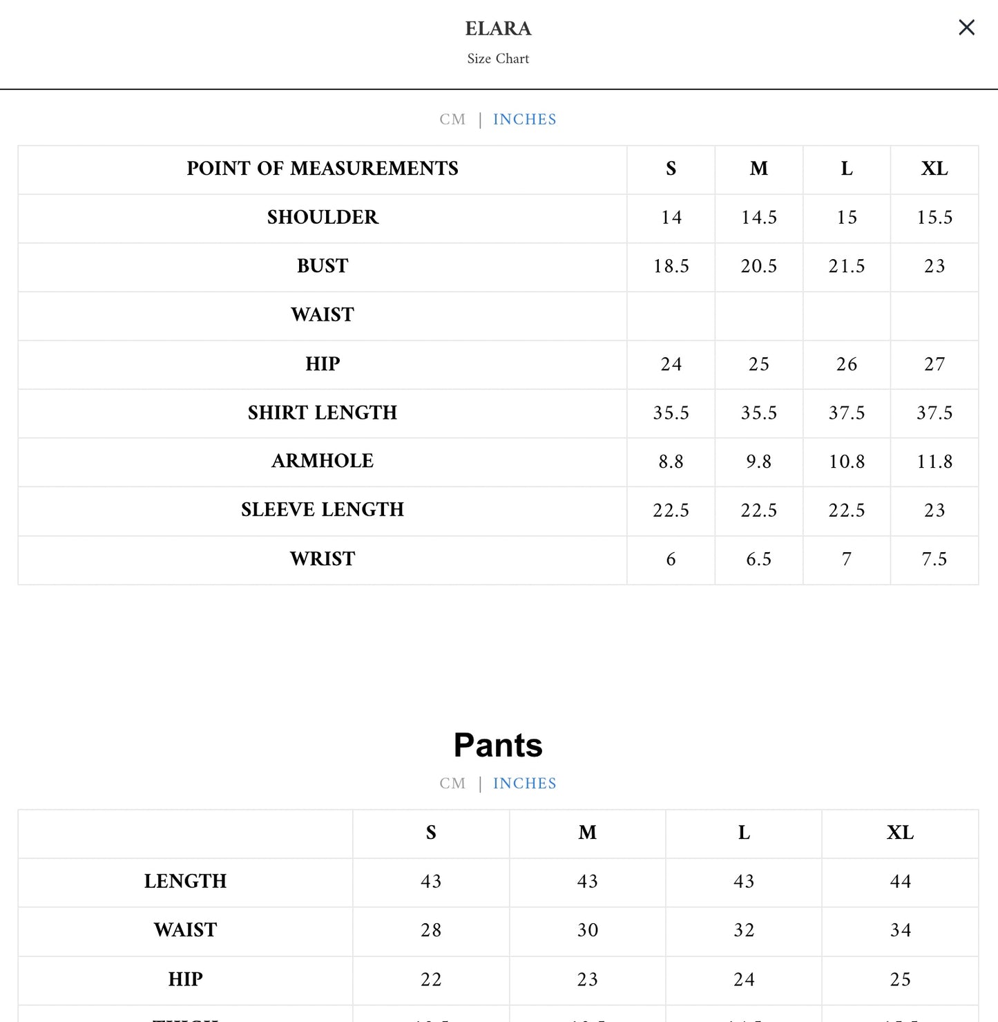
Task: Select INCHES for the top measurements table
Action: pos(524,120)
